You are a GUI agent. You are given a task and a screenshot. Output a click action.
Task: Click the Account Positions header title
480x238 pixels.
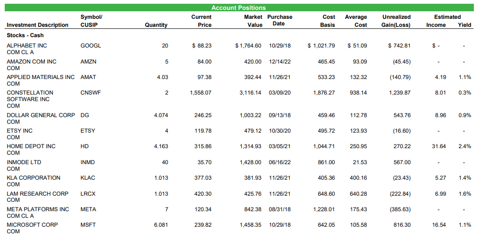(238, 8)
